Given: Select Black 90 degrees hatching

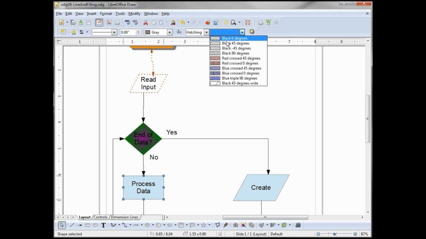Looking at the screenshot, I should tap(238, 53).
